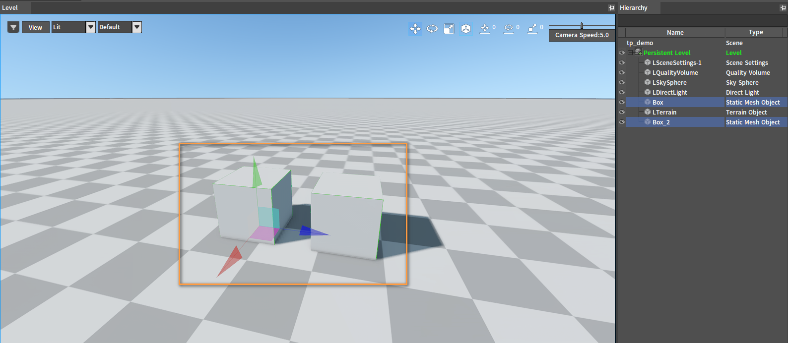The width and height of the screenshot is (788, 343).
Task: Click the LQualityVolume cube icon
Action: [x=648, y=72]
